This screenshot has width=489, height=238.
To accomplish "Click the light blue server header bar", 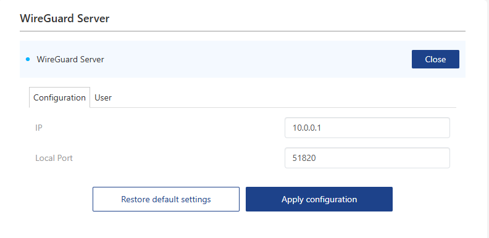I will coord(243,59).
